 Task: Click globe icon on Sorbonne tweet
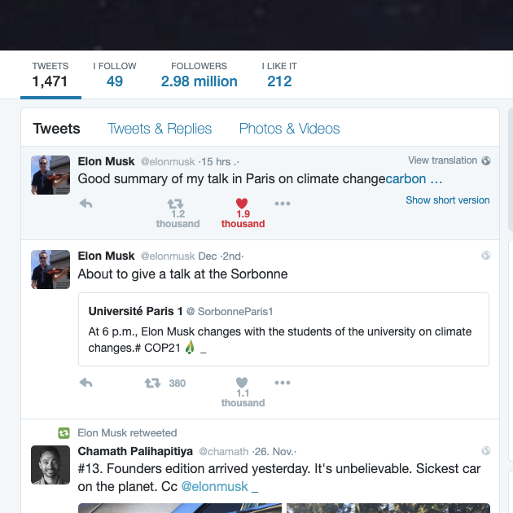pos(486,256)
